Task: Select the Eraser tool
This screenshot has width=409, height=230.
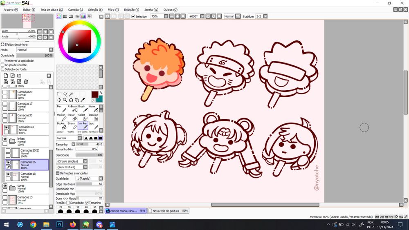Action: pos(72,117)
